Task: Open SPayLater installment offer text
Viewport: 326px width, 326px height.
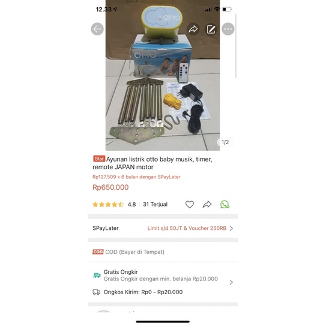Action: 136,177
